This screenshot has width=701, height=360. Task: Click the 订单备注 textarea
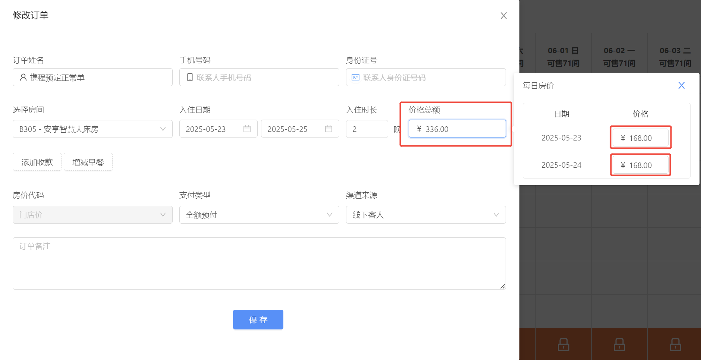pos(259,263)
